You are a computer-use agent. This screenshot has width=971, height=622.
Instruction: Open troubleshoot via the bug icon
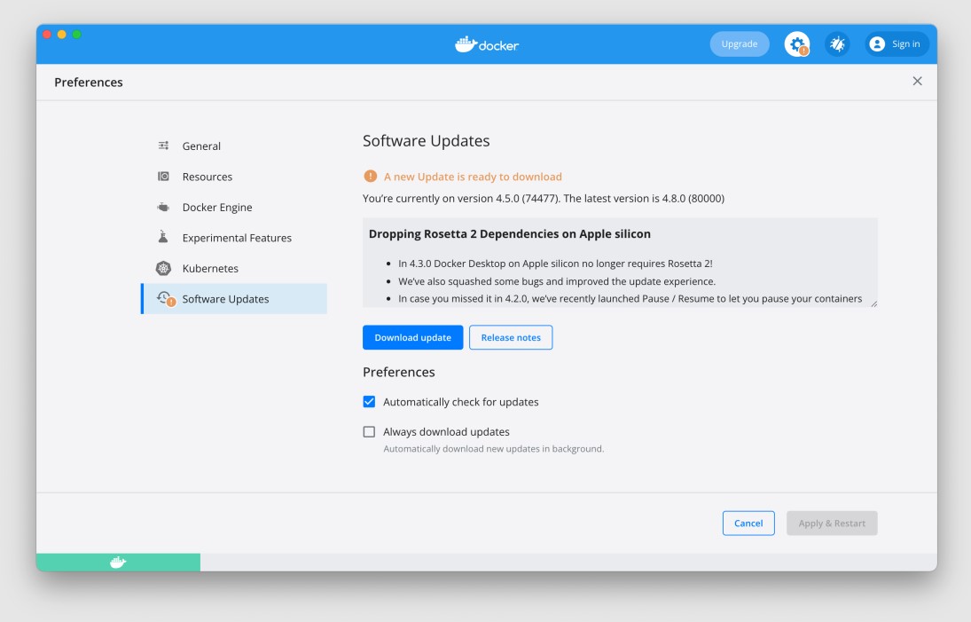[x=837, y=44]
